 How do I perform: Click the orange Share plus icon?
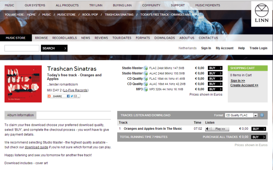pos(49,96)
